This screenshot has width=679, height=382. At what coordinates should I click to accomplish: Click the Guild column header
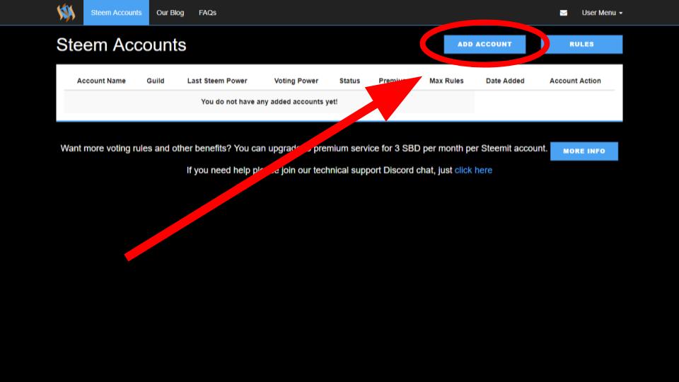pos(156,81)
